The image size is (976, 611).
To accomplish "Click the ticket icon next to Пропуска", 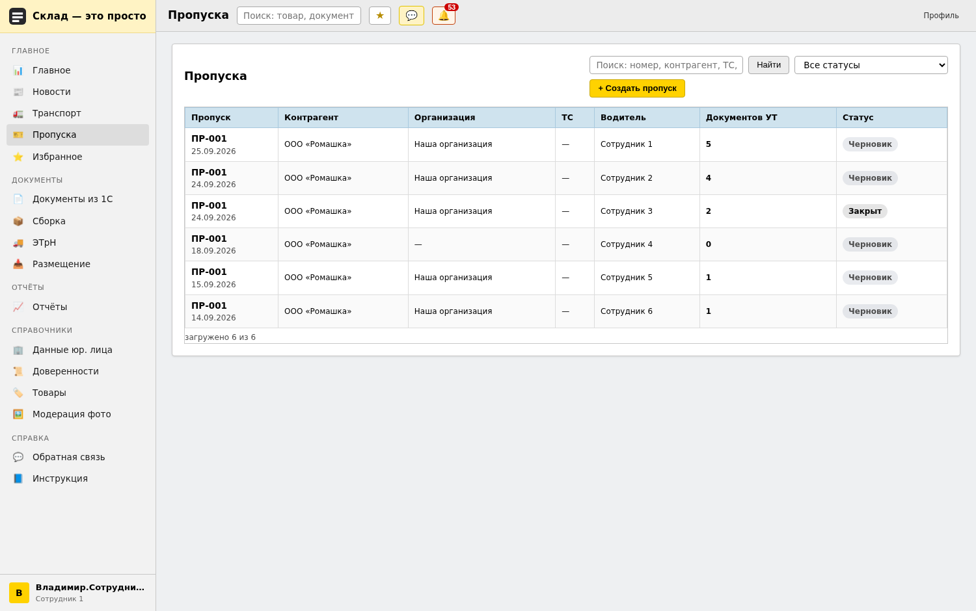I will [x=18, y=135].
